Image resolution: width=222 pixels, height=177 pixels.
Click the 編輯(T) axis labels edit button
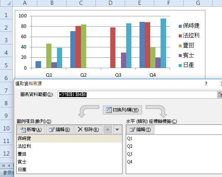(x=140, y=130)
